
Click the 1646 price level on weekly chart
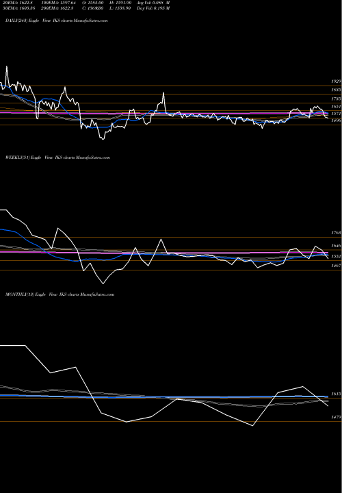(337, 246)
